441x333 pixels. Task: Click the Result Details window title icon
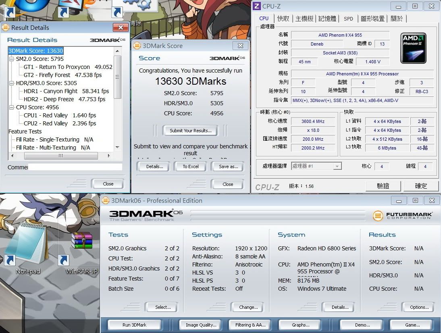(5, 27)
